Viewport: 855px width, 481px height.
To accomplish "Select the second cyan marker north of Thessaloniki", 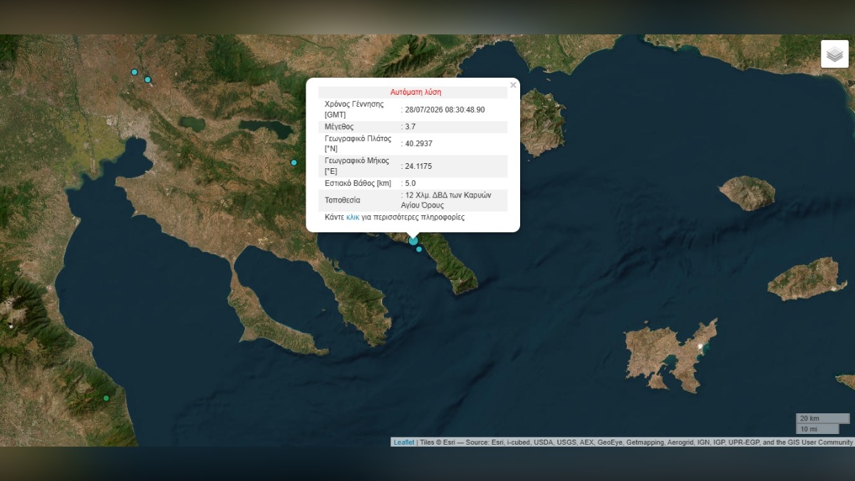I will (x=147, y=79).
